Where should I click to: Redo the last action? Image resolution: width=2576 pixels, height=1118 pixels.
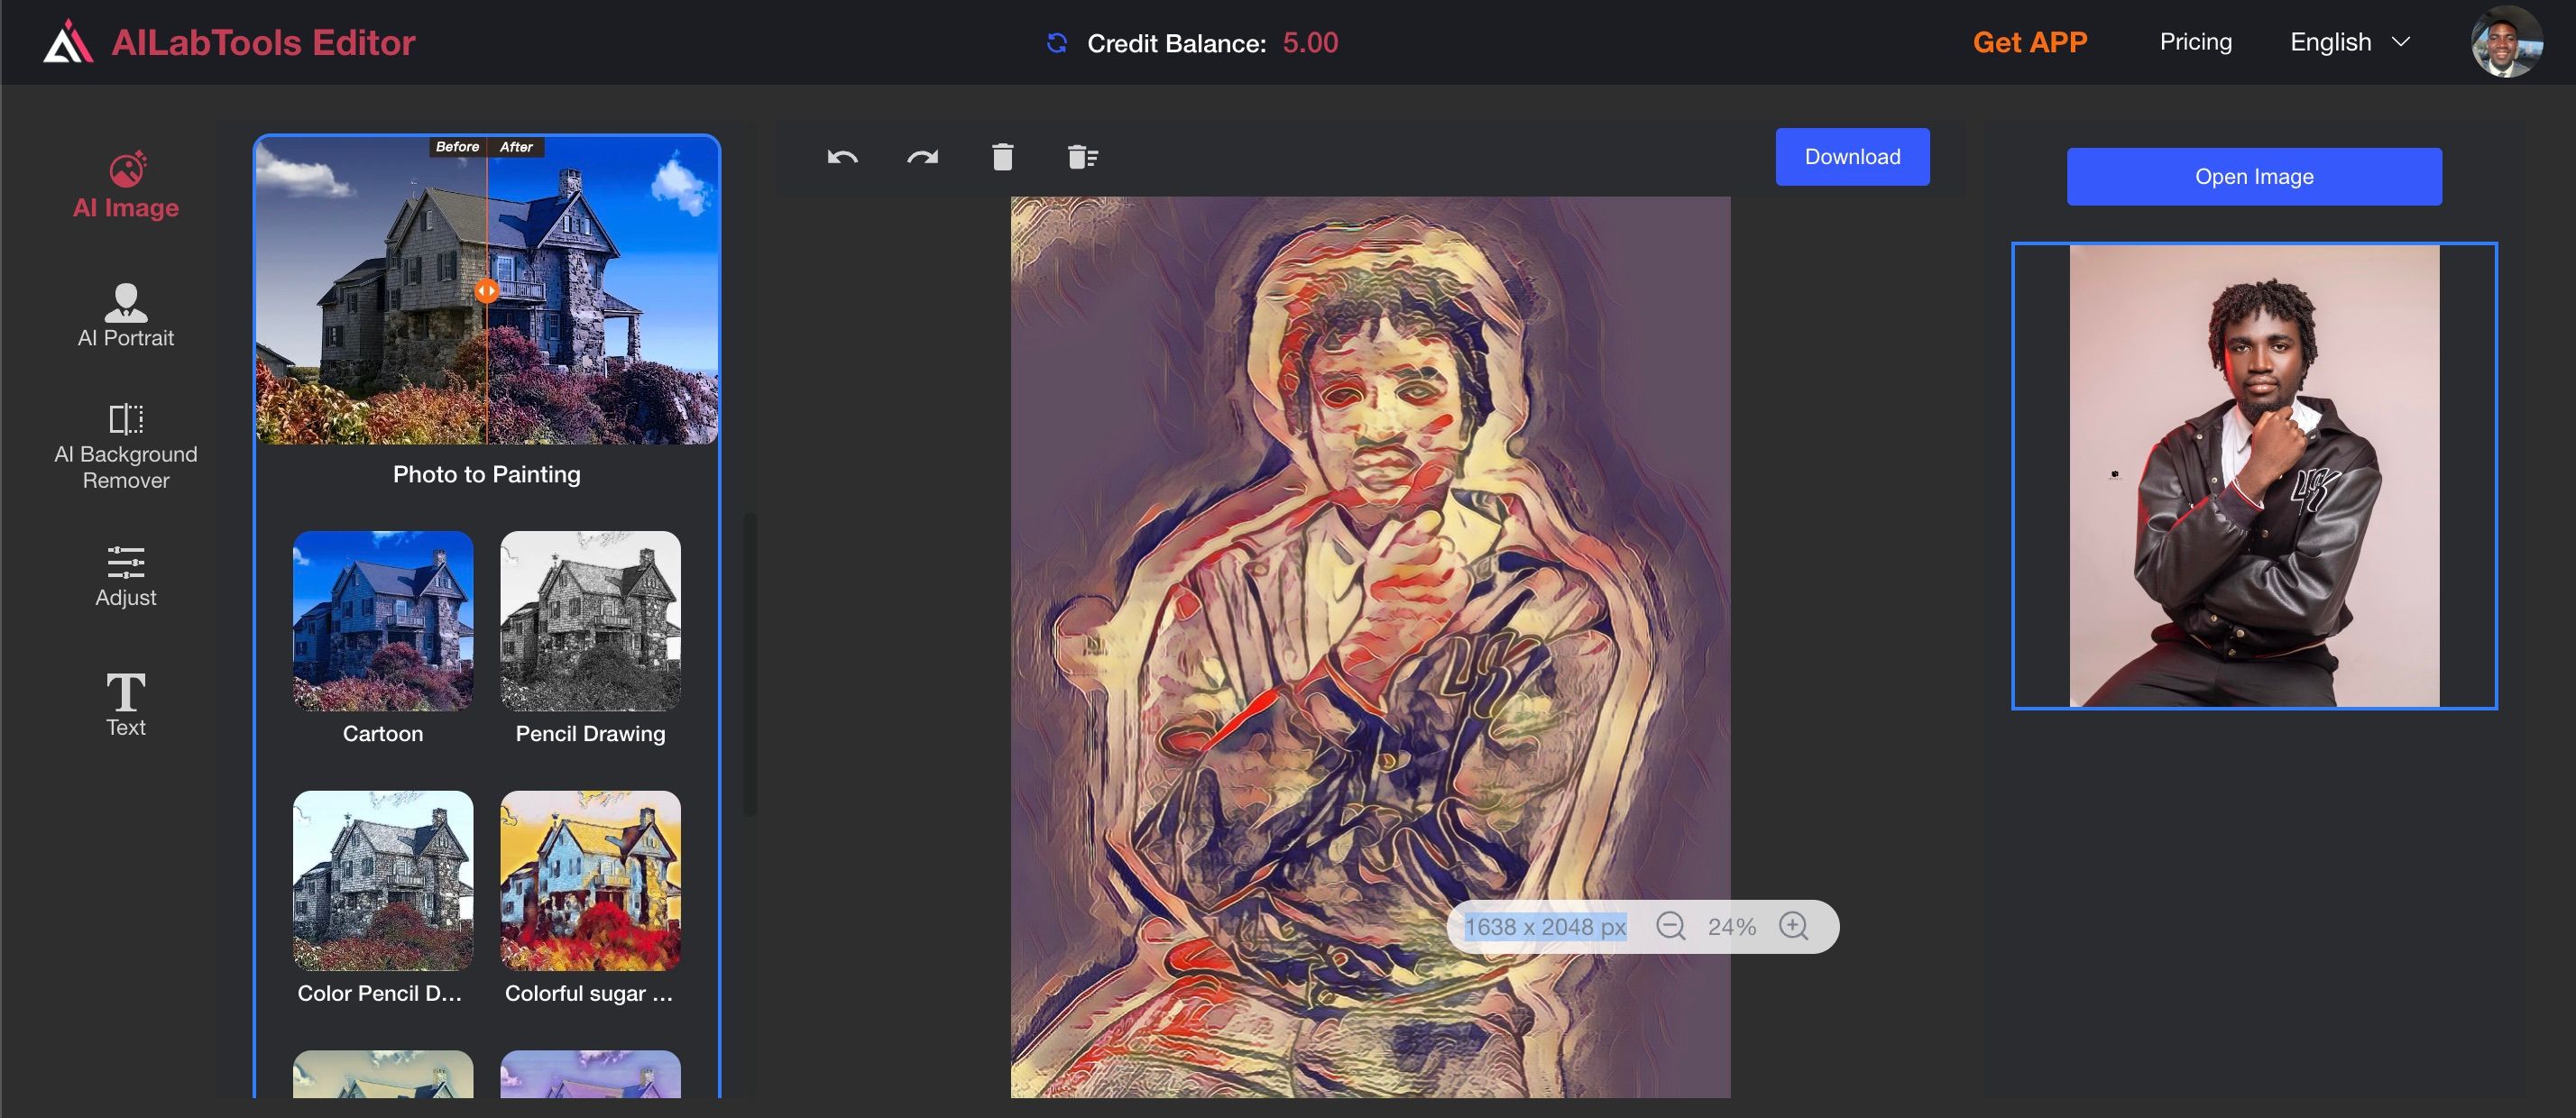(x=922, y=157)
